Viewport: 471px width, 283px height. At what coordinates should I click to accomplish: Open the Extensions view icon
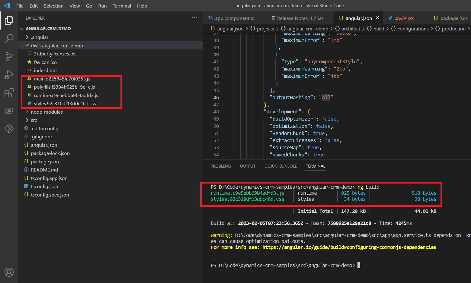tap(9, 93)
